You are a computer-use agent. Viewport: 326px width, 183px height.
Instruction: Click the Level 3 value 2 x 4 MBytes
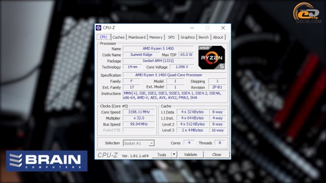click(x=193, y=130)
